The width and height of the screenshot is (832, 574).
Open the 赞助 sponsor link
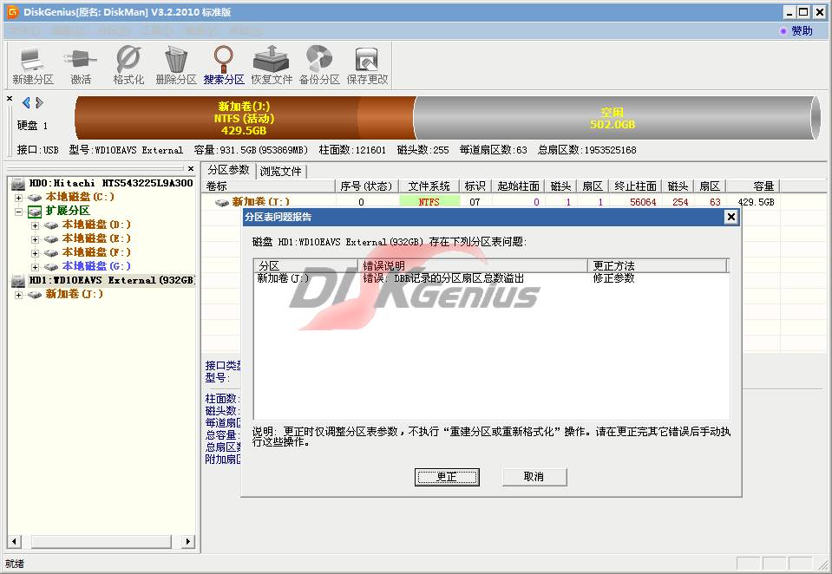coord(796,30)
